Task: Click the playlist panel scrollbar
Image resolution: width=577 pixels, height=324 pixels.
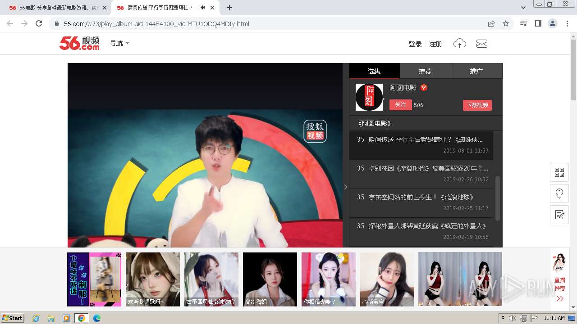Action: pyautogui.click(x=498, y=198)
